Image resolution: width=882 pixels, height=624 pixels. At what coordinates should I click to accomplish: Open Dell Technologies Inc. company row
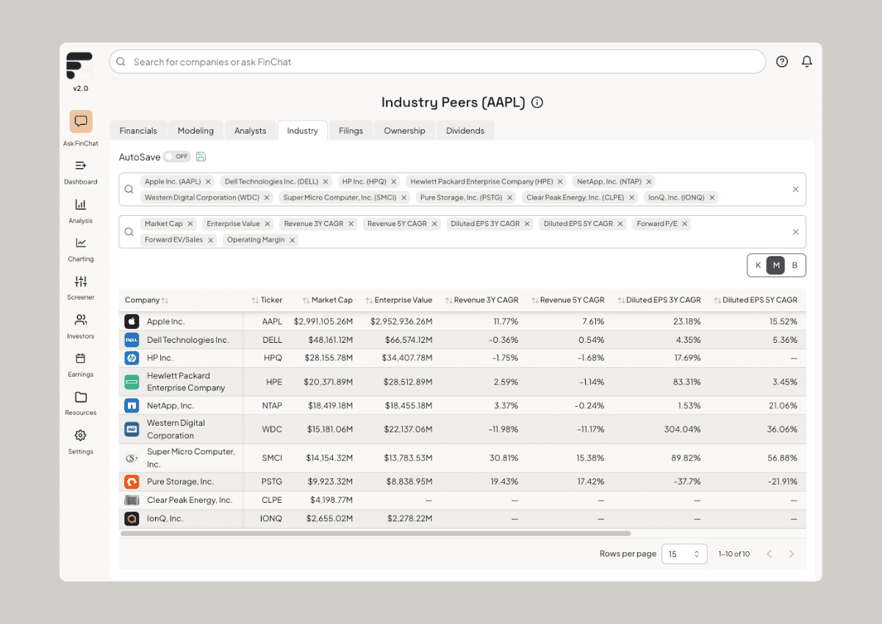pos(462,340)
